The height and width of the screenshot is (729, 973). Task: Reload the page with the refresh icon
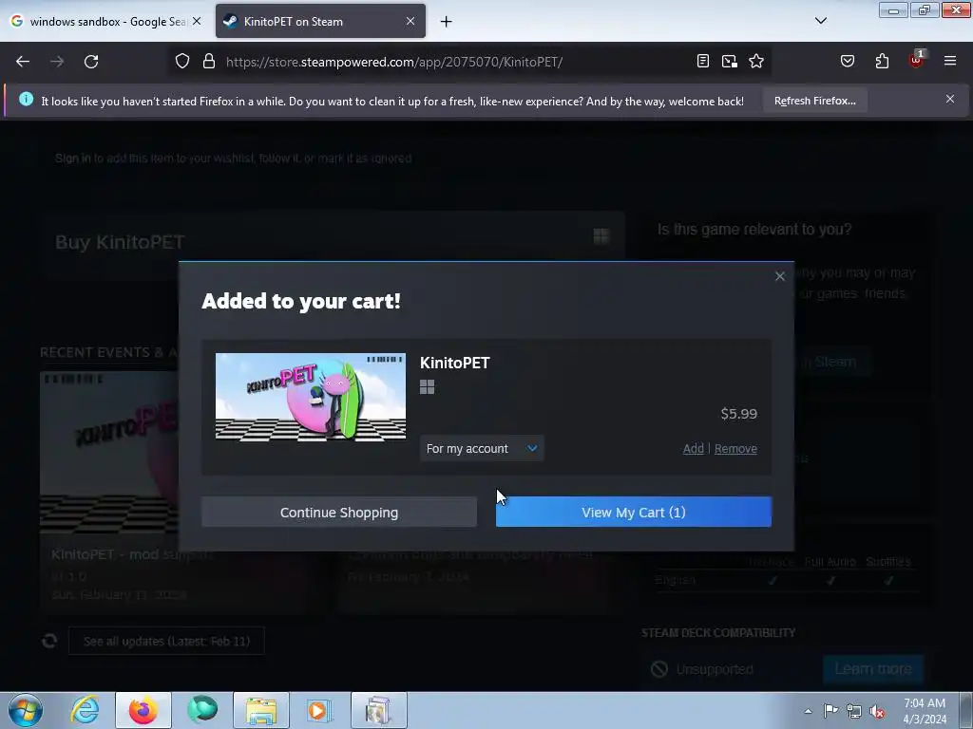click(x=91, y=62)
